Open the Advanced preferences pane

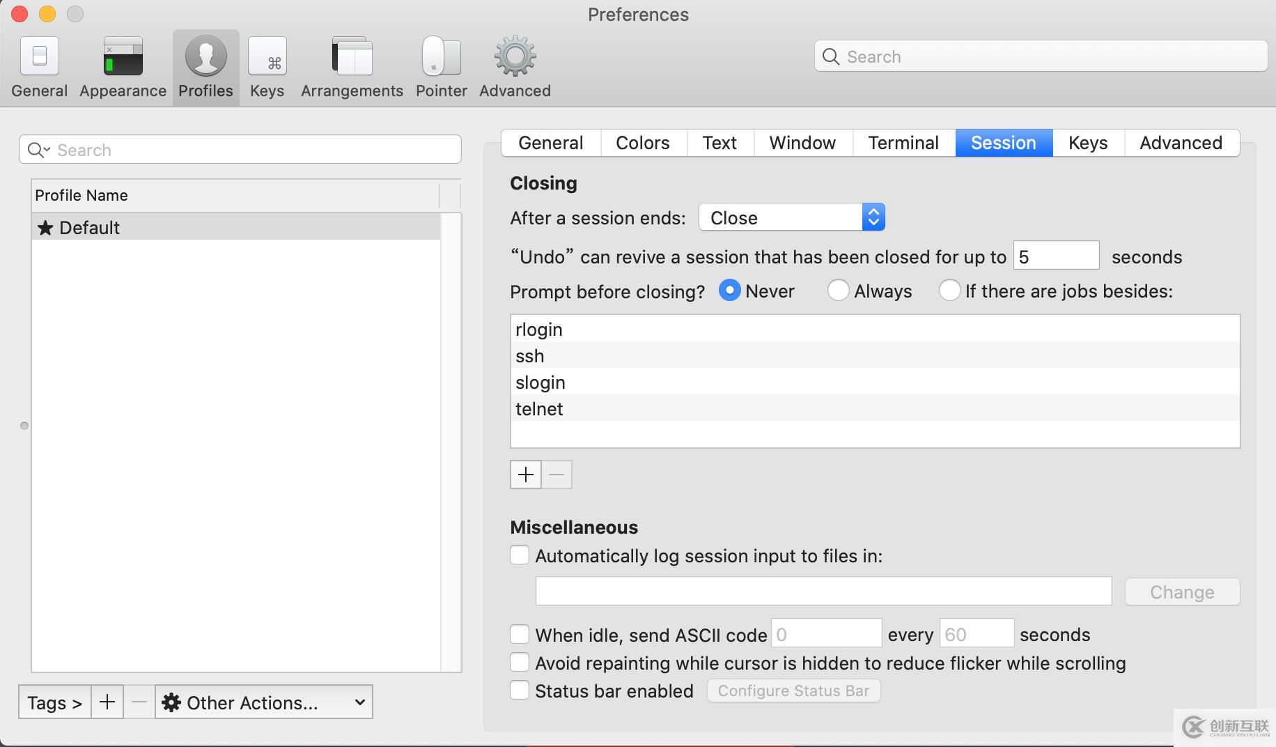(x=514, y=66)
